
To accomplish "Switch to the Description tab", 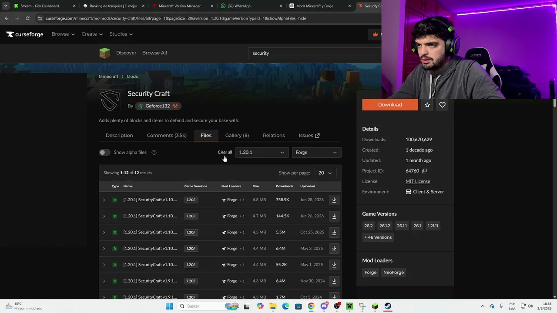I will pos(119,136).
